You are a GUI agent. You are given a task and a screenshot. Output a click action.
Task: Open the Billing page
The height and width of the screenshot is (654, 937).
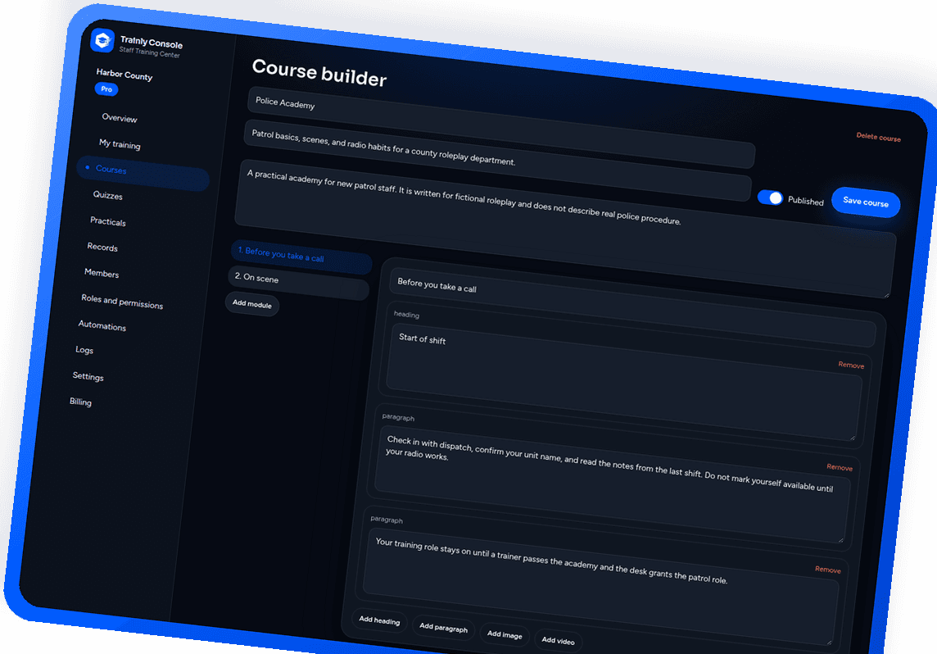point(80,402)
